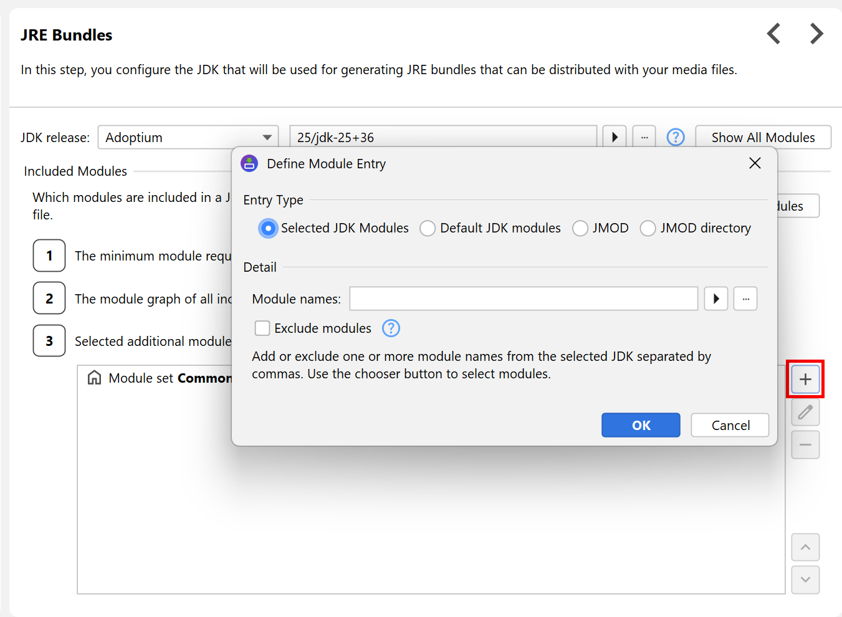The width and height of the screenshot is (842, 617).
Task: Open the JDK release Adoptium dropdown
Action: (188, 137)
